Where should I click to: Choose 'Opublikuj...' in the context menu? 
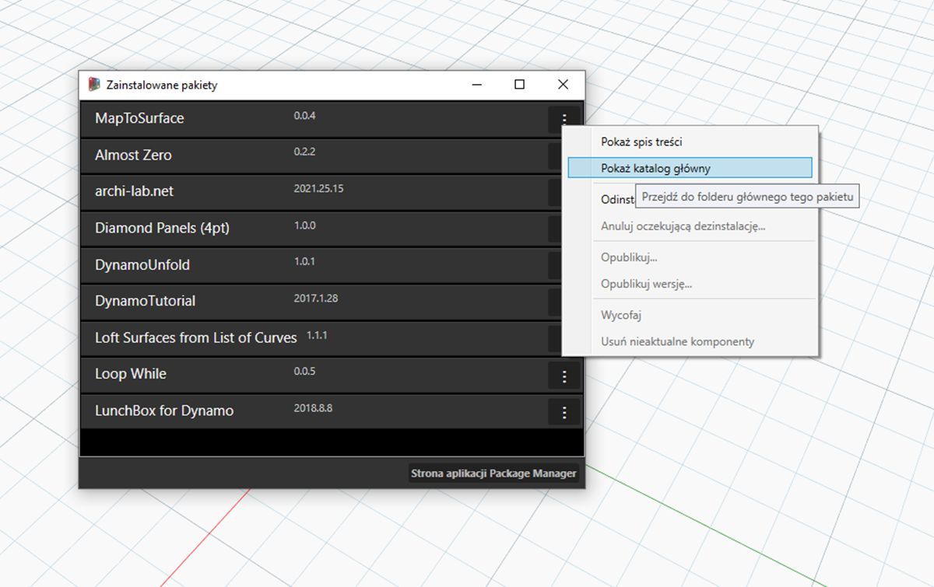coord(690,257)
